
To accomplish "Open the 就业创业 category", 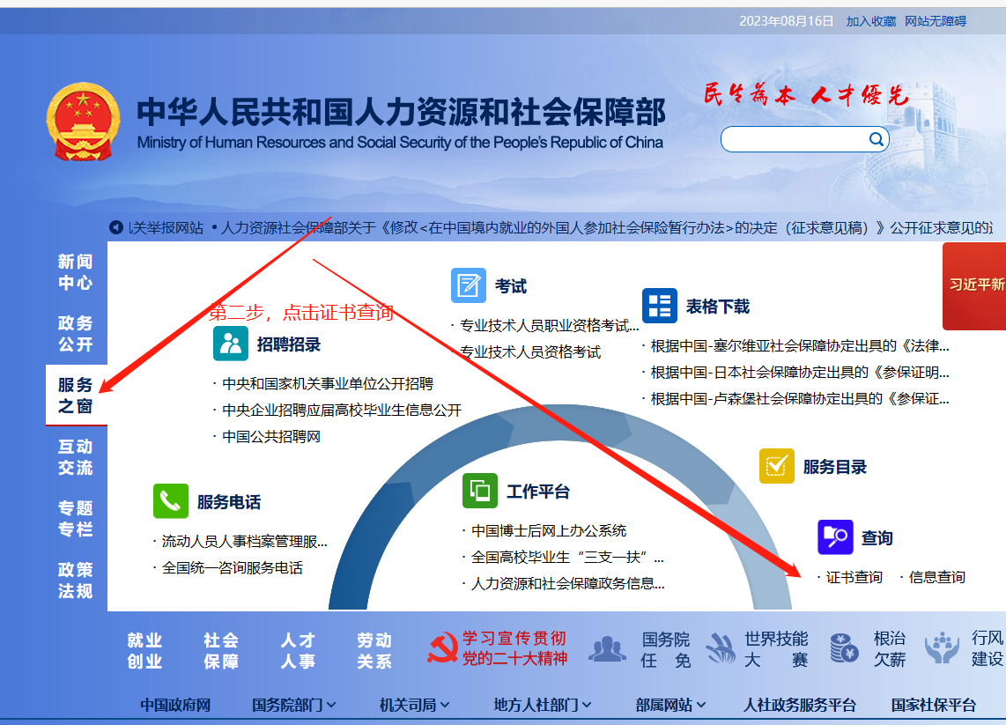I will point(145,651).
